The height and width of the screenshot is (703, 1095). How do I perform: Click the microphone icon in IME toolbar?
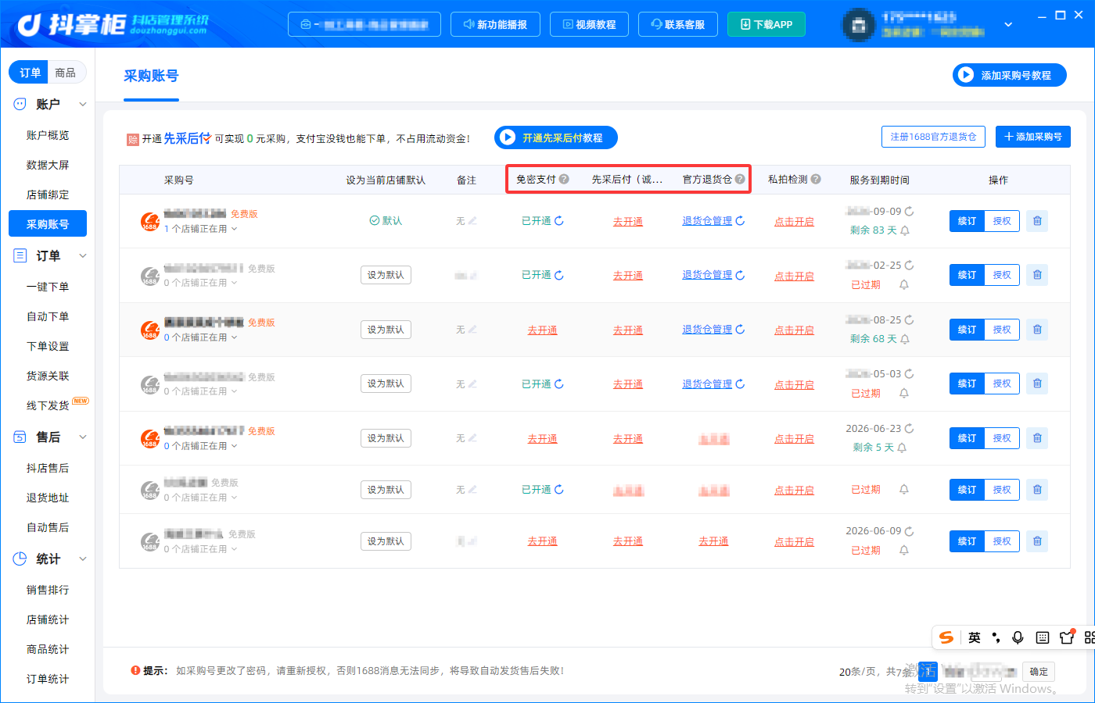tap(1018, 637)
